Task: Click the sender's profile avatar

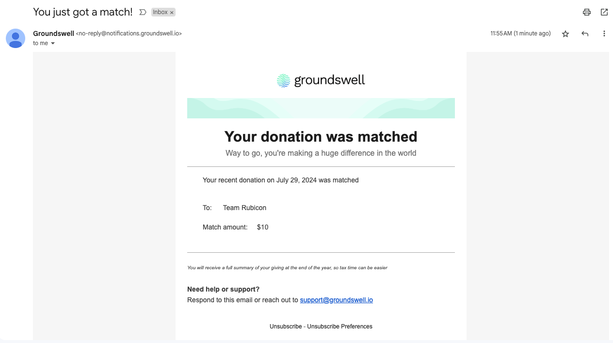Action: pyautogui.click(x=16, y=38)
